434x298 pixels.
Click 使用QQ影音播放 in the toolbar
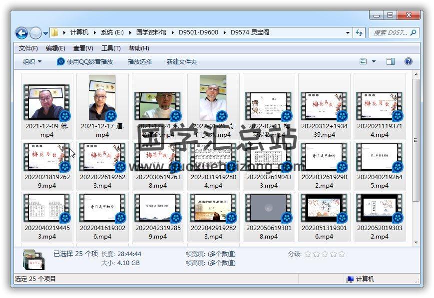[x=85, y=61]
